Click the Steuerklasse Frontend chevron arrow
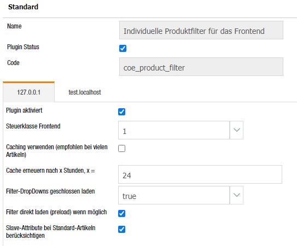The image size is (297, 246). pos(237,130)
